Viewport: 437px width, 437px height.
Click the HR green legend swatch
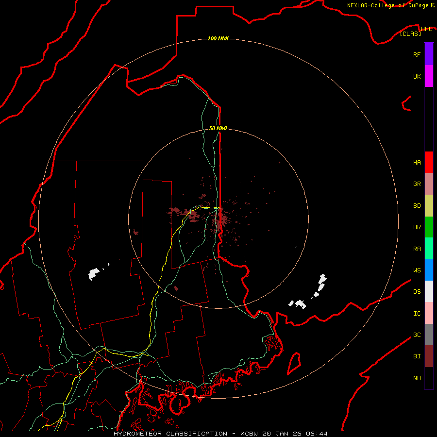(x=429, y=227)
